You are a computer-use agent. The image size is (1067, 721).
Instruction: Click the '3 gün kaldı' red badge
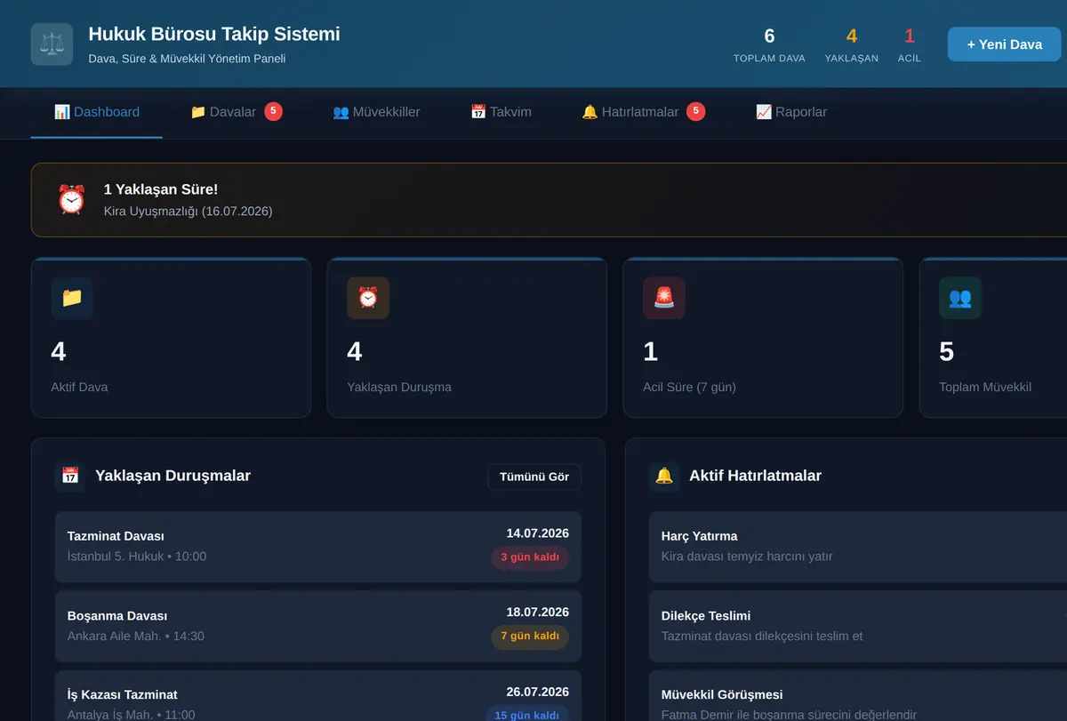coord(530,557)
